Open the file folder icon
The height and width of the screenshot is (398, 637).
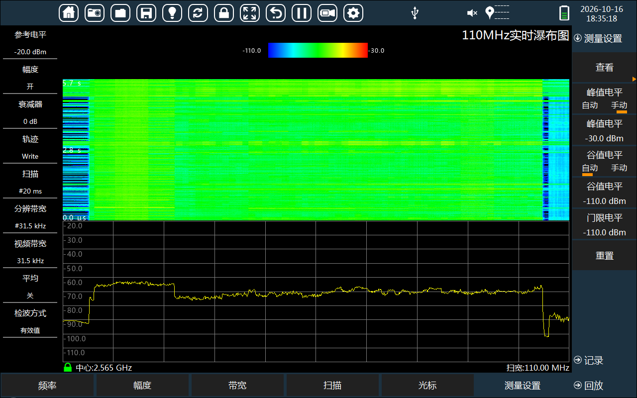(x=120, y=13)
